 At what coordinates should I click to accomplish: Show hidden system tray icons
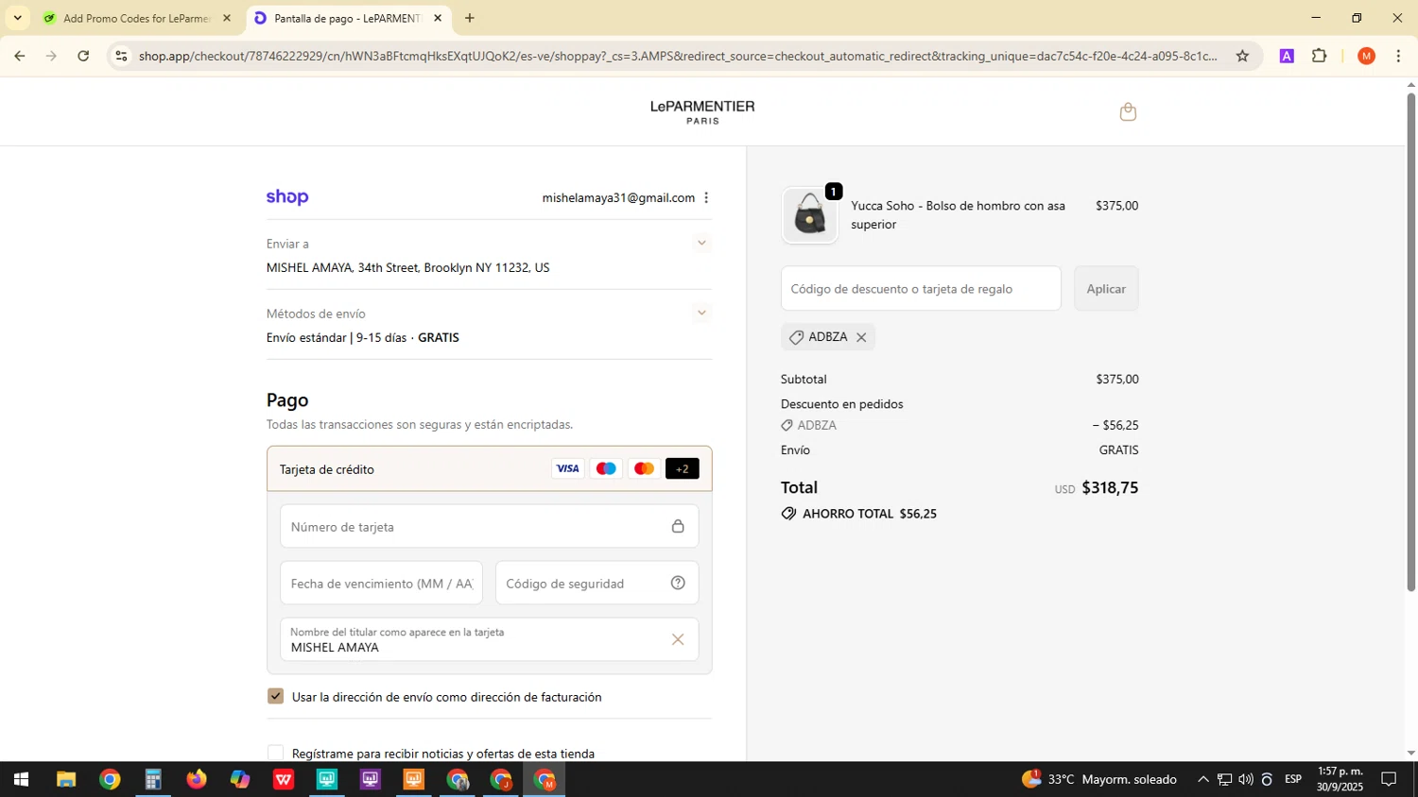tap(1202, 780)
